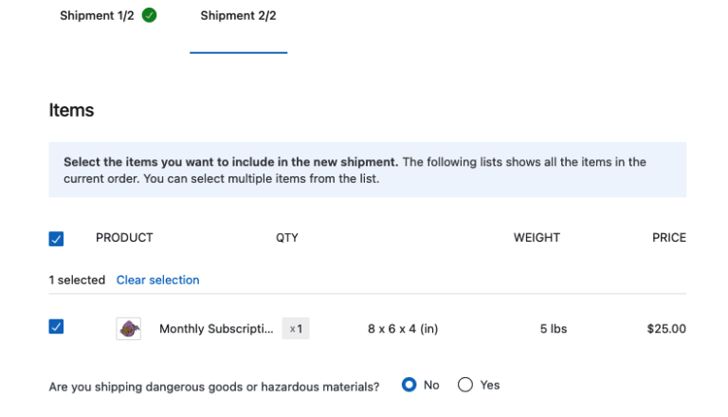728x417 pixels.
Task: Click the x1 quantity badge
Action: pos(296,329)
